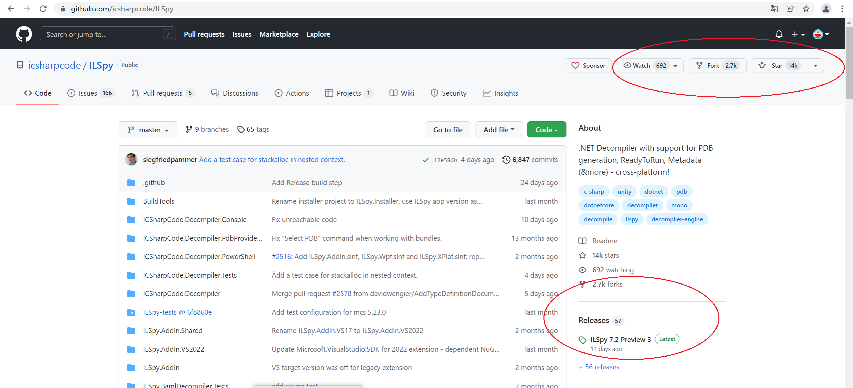
Task: Open the Readme link in About
Action: tap(598, 241)
